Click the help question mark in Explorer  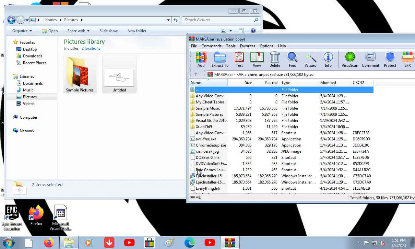point(253,31)
